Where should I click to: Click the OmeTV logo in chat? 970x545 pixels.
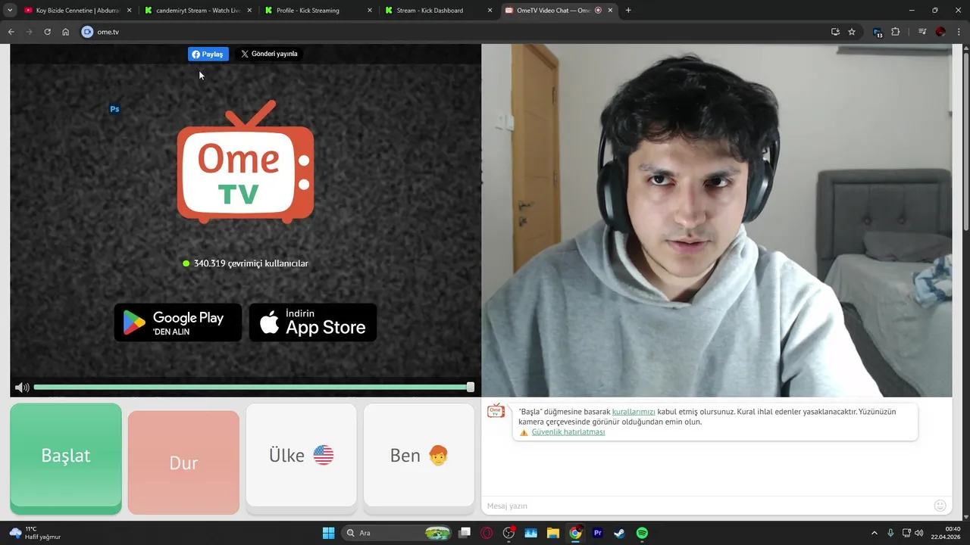(496, 411)
